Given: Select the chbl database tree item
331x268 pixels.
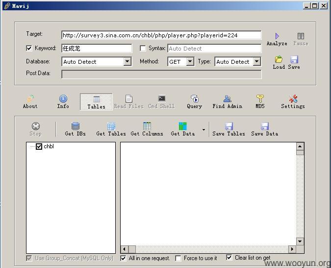Looking at the screenshot, I should (49, 146).
